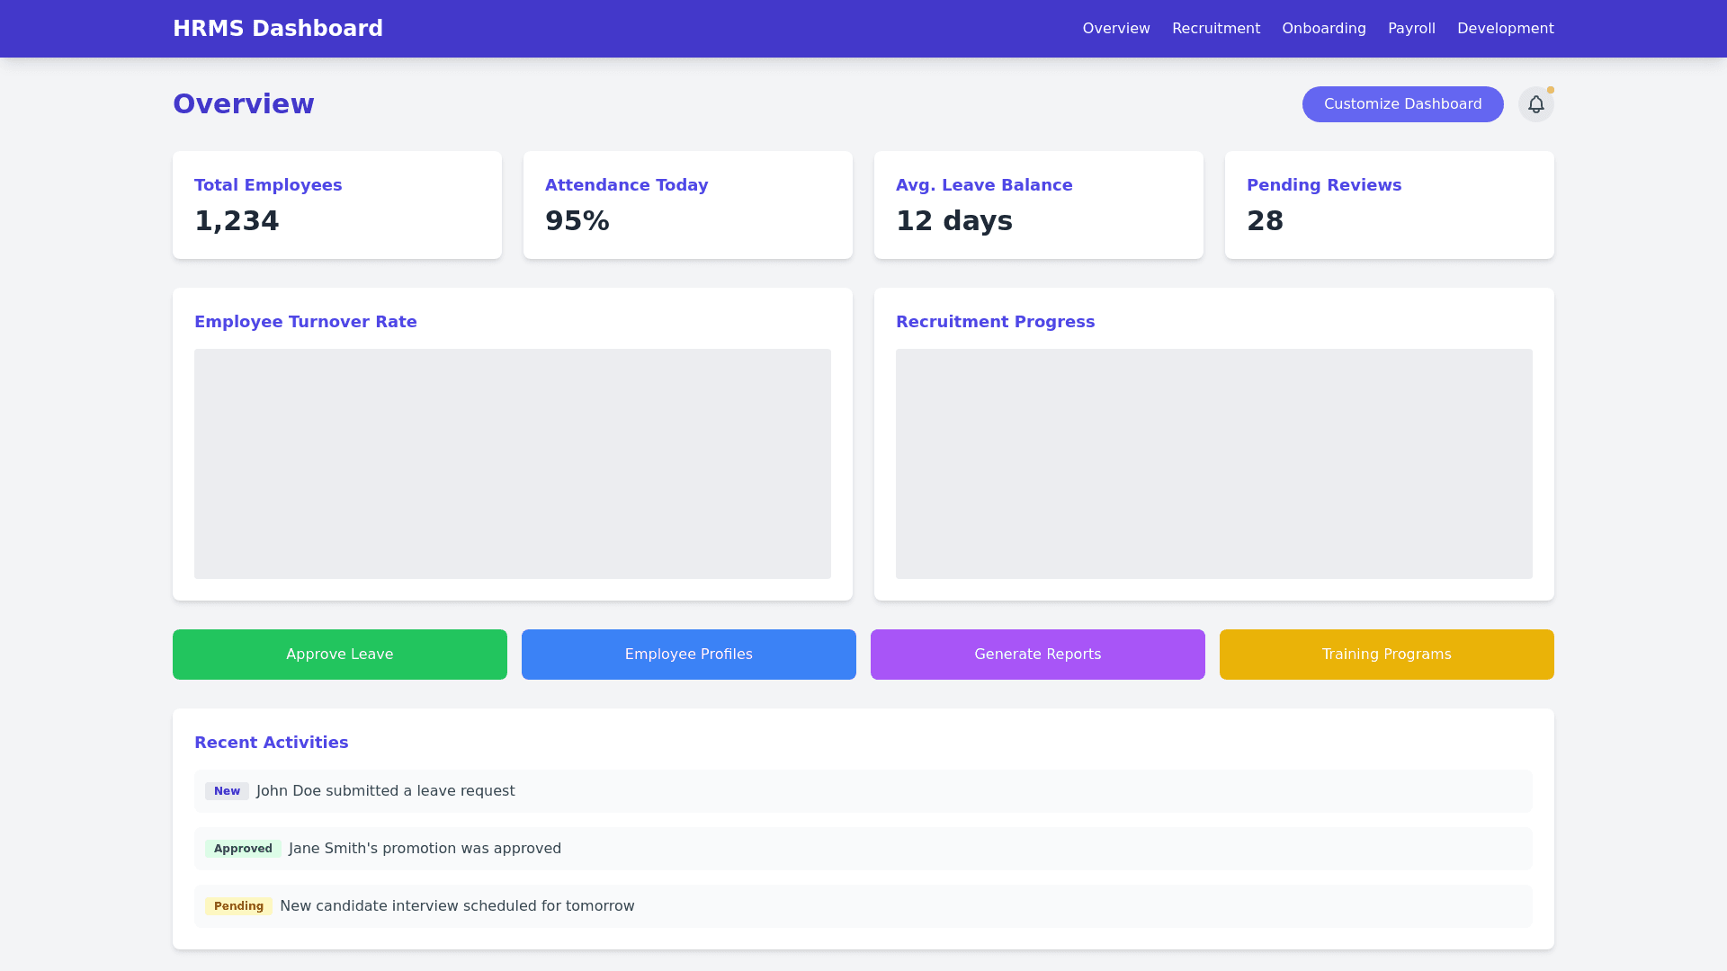Open the Recruitment section from the navbar

1215,28
